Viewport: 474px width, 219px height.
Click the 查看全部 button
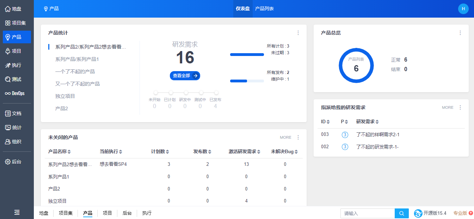[x=185, y=76]
